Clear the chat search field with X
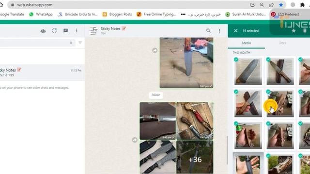Screen dimensions: 310x174 point(71,43)
